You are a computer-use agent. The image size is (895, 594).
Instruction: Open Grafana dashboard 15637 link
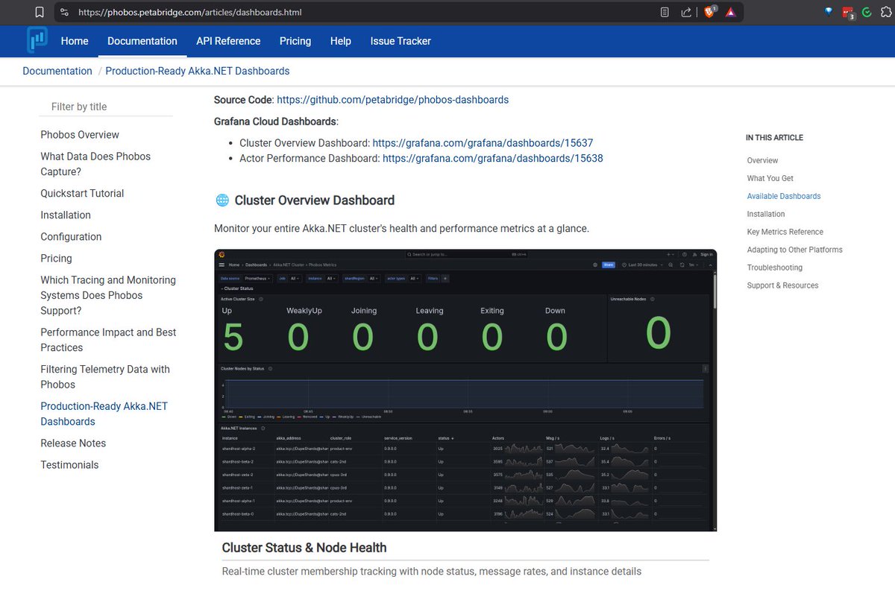coord(483,142)
